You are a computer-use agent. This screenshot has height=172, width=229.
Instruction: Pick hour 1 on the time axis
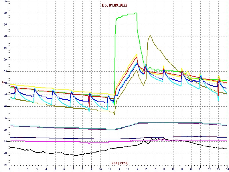coord(19,169)
